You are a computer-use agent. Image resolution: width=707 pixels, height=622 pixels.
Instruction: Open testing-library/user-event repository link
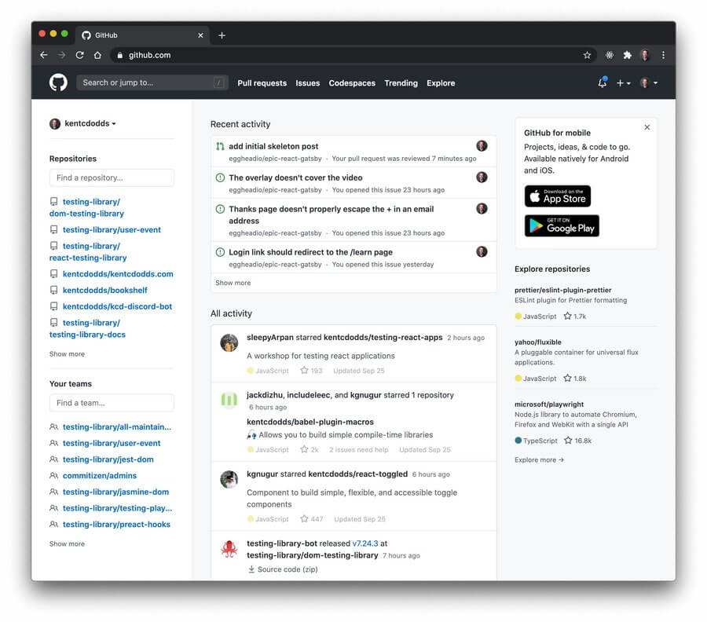pos(112,230)
